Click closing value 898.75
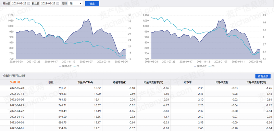This screenshot has width=274, height=131. (x=62, y=122)
